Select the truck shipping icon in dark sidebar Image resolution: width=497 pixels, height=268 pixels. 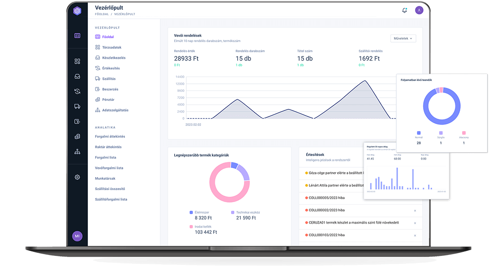click(77, 106)
